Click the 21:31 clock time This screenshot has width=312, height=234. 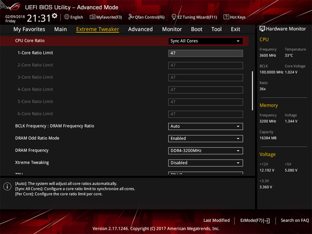pos(39,18)
